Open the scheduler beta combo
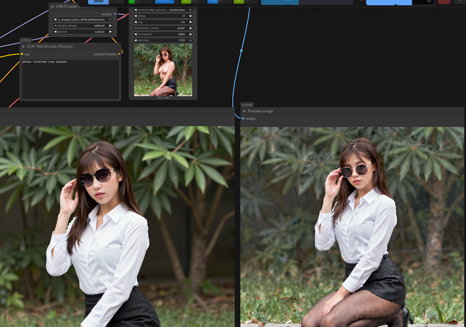The image size is (466, 327). pyautogui.click(x=163, y=34)
